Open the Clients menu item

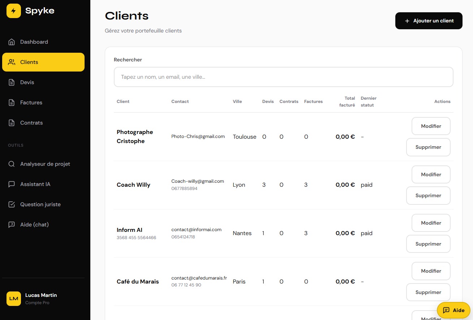tap(43, 62)
